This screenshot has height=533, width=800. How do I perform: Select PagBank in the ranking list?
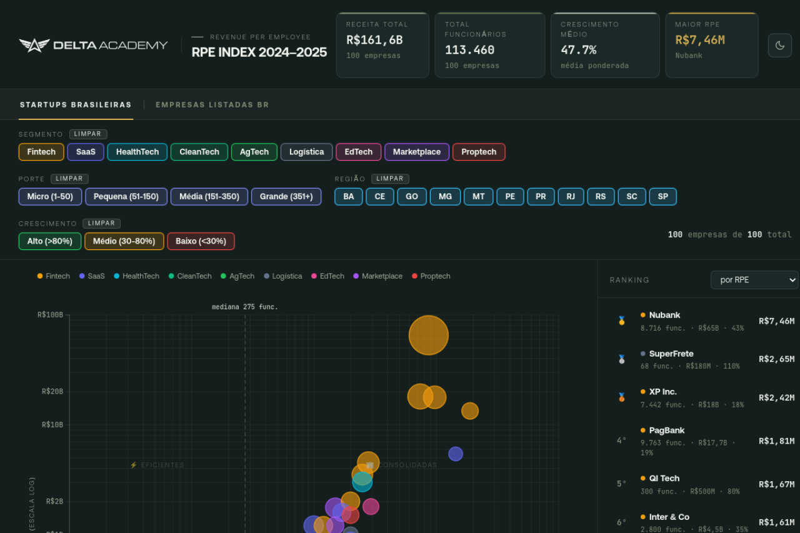[699, 441]
